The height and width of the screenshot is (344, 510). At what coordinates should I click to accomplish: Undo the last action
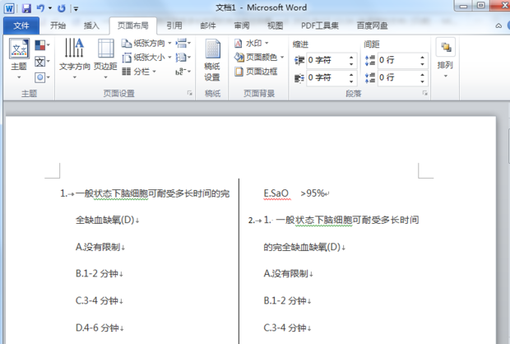pos(40,8)
